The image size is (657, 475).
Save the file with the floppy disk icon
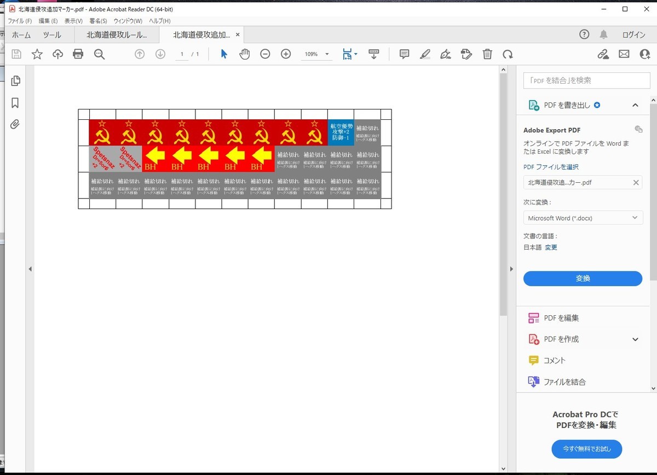tap(16, 54)
